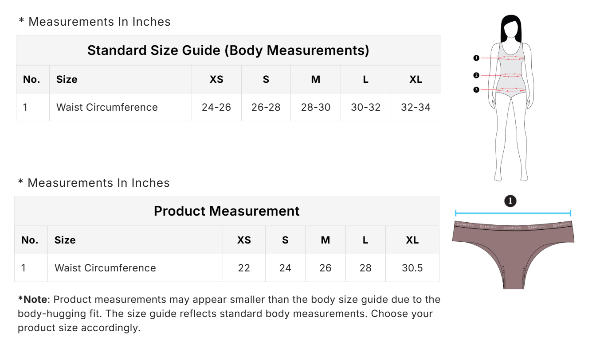
Task: Click the Product Measurement table title
Action: (227, 211)
